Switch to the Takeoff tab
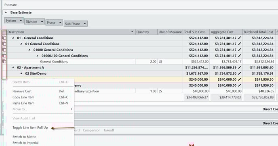The width and height of the screenshot is (278, 146). click(109, 130)
